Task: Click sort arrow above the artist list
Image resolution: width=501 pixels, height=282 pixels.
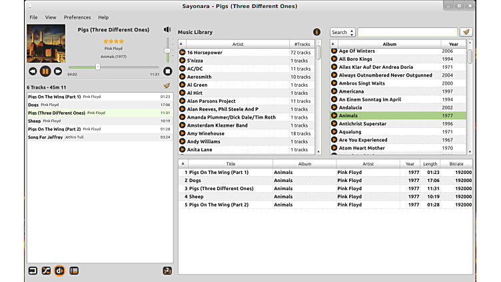Action: 183,44
